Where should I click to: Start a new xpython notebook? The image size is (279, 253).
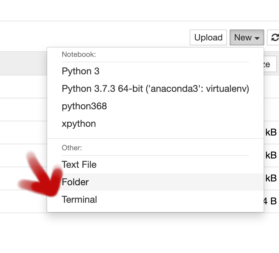click(x=79, y=124)
